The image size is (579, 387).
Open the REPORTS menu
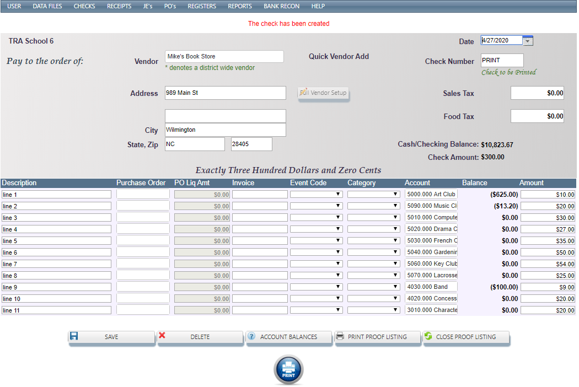pos(240,6)
